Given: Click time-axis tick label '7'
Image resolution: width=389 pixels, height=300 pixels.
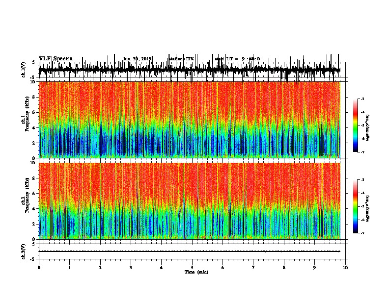Looking at the screenshot, I should pos(253,268).
